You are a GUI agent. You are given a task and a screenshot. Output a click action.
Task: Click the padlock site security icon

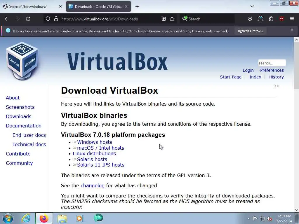(56, 19)
